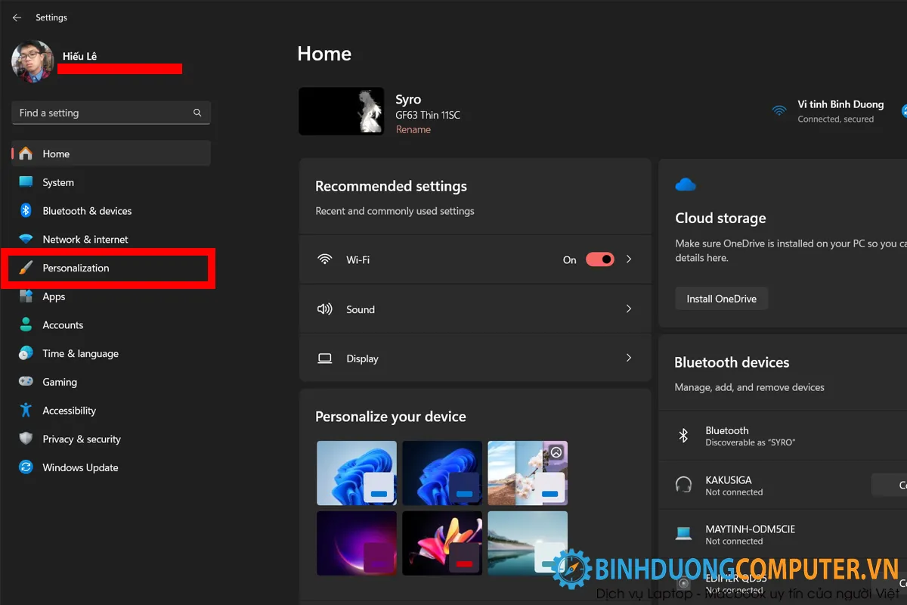Viewport: 907px width, 605px height.
Task: Click the back arrow in Settings
Action: click(17, 17)
